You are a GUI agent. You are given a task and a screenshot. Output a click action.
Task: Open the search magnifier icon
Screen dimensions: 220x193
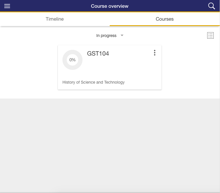point(211,6)
